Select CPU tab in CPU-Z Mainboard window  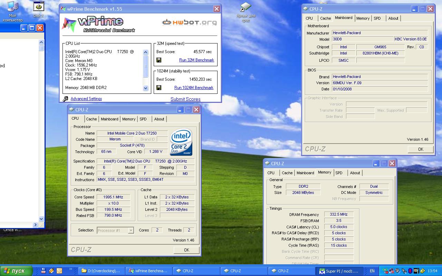pyautogui.click(x=309, y=18)
